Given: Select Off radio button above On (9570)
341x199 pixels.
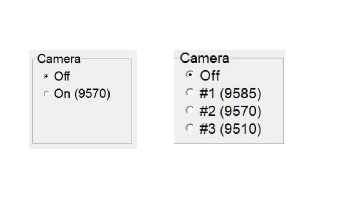Looking at the screenshot, I should 45,76.
